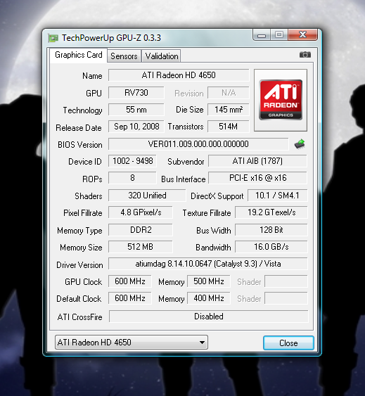Select the ROPs value 8
Screen dimensions: 365x396
[132, 178]
